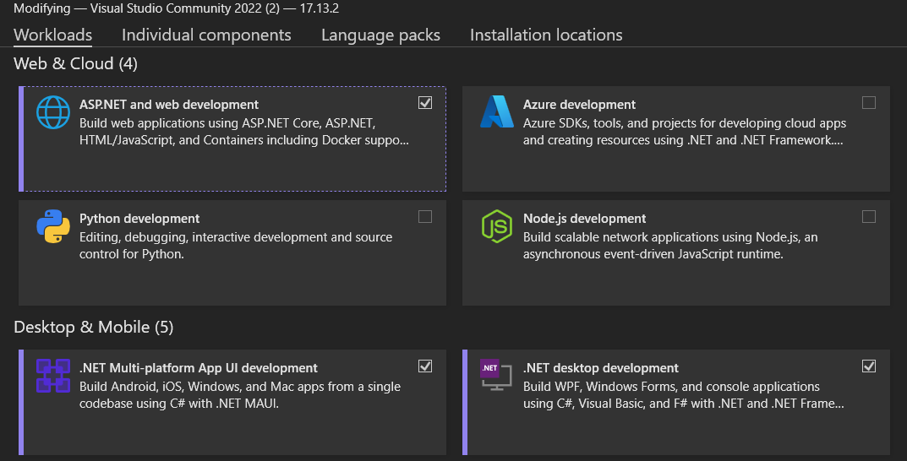Go to Installation locations tab
The image size is (907, 461).
pos(546,35)
